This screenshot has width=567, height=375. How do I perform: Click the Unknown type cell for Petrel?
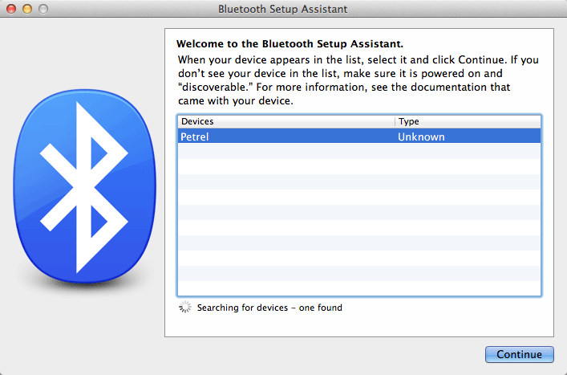[421, 137]
